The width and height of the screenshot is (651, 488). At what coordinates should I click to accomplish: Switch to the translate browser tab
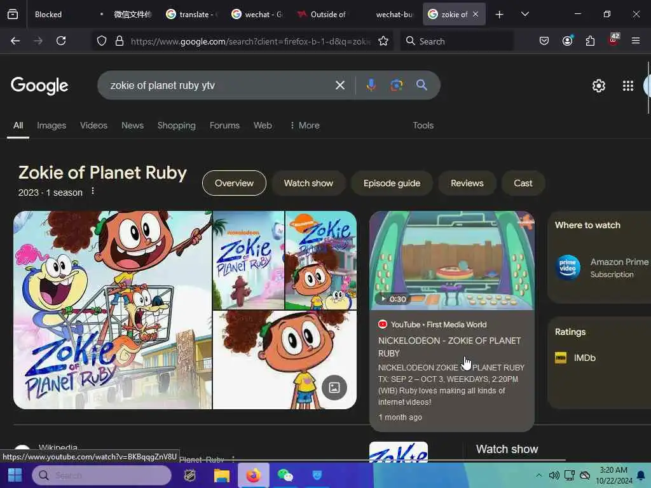coord(191,14)
